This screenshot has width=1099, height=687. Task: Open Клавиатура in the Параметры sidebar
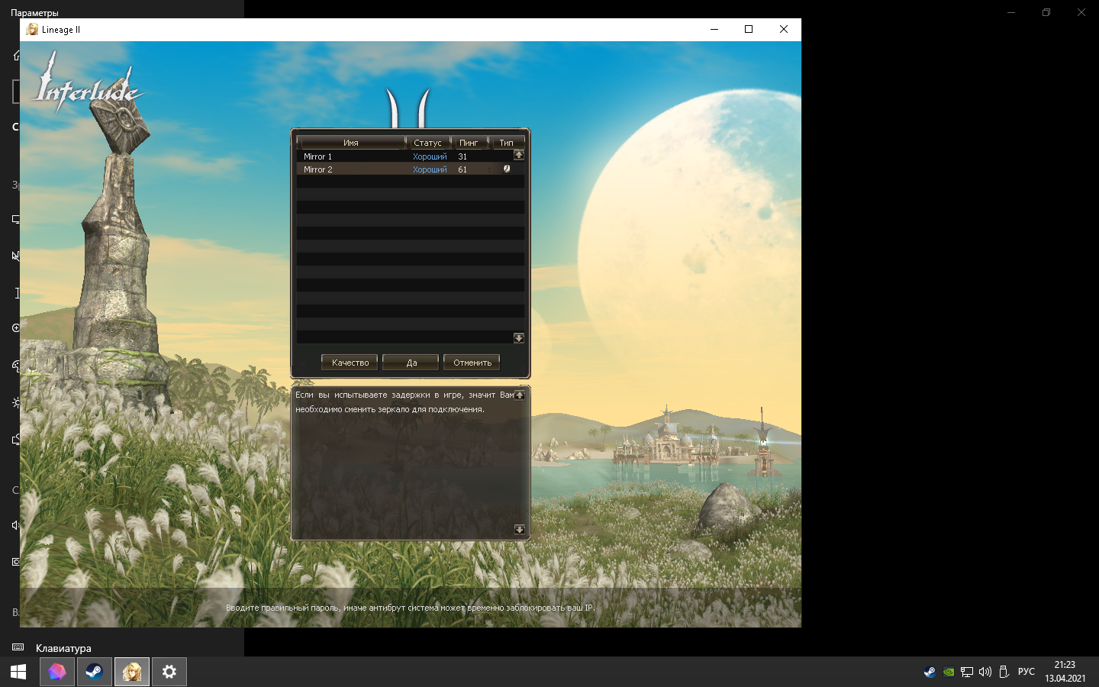[63, 648]
